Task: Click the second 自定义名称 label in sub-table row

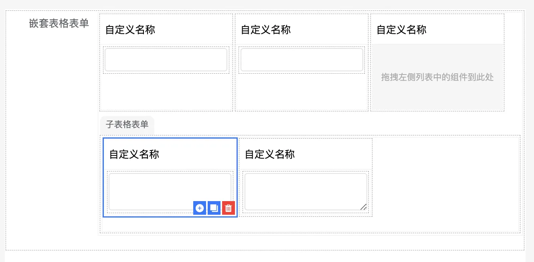Action: (x=269, y=154)
